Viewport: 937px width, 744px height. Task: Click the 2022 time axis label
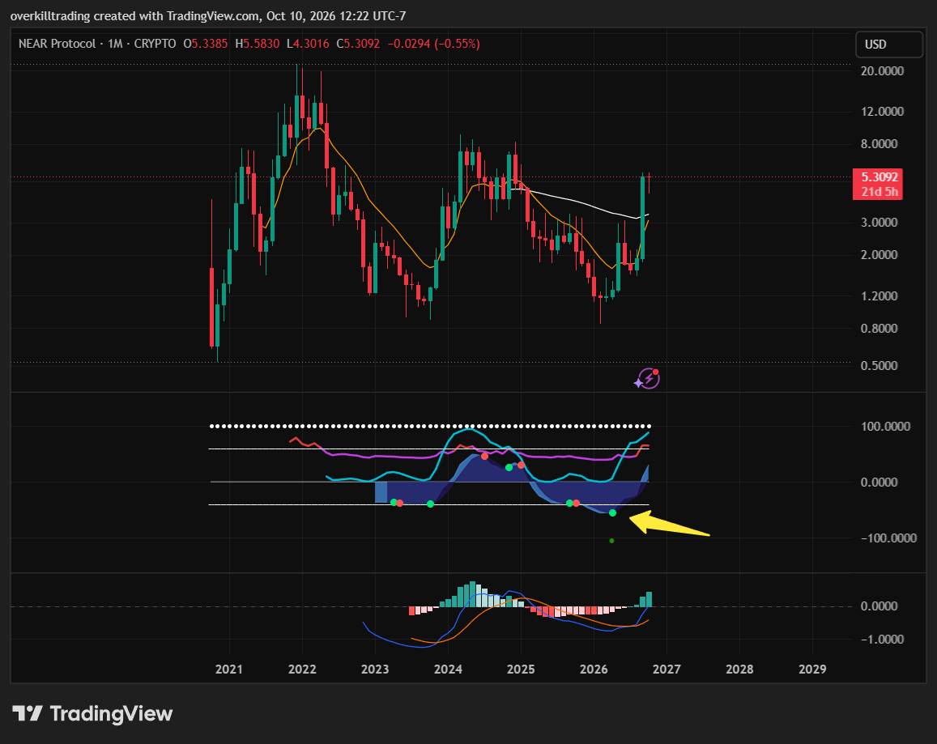click(302, 670)
